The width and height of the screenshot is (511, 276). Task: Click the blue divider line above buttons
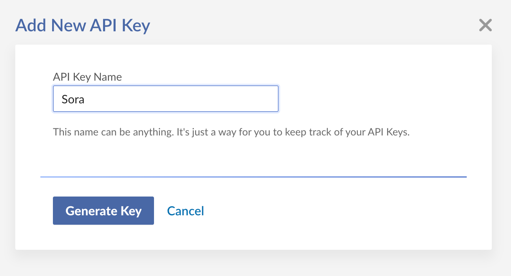[x=254, y=177]
